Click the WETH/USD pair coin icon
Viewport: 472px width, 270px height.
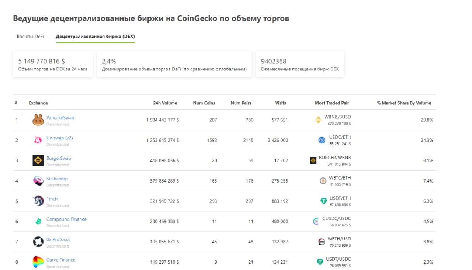click(322, 242)
